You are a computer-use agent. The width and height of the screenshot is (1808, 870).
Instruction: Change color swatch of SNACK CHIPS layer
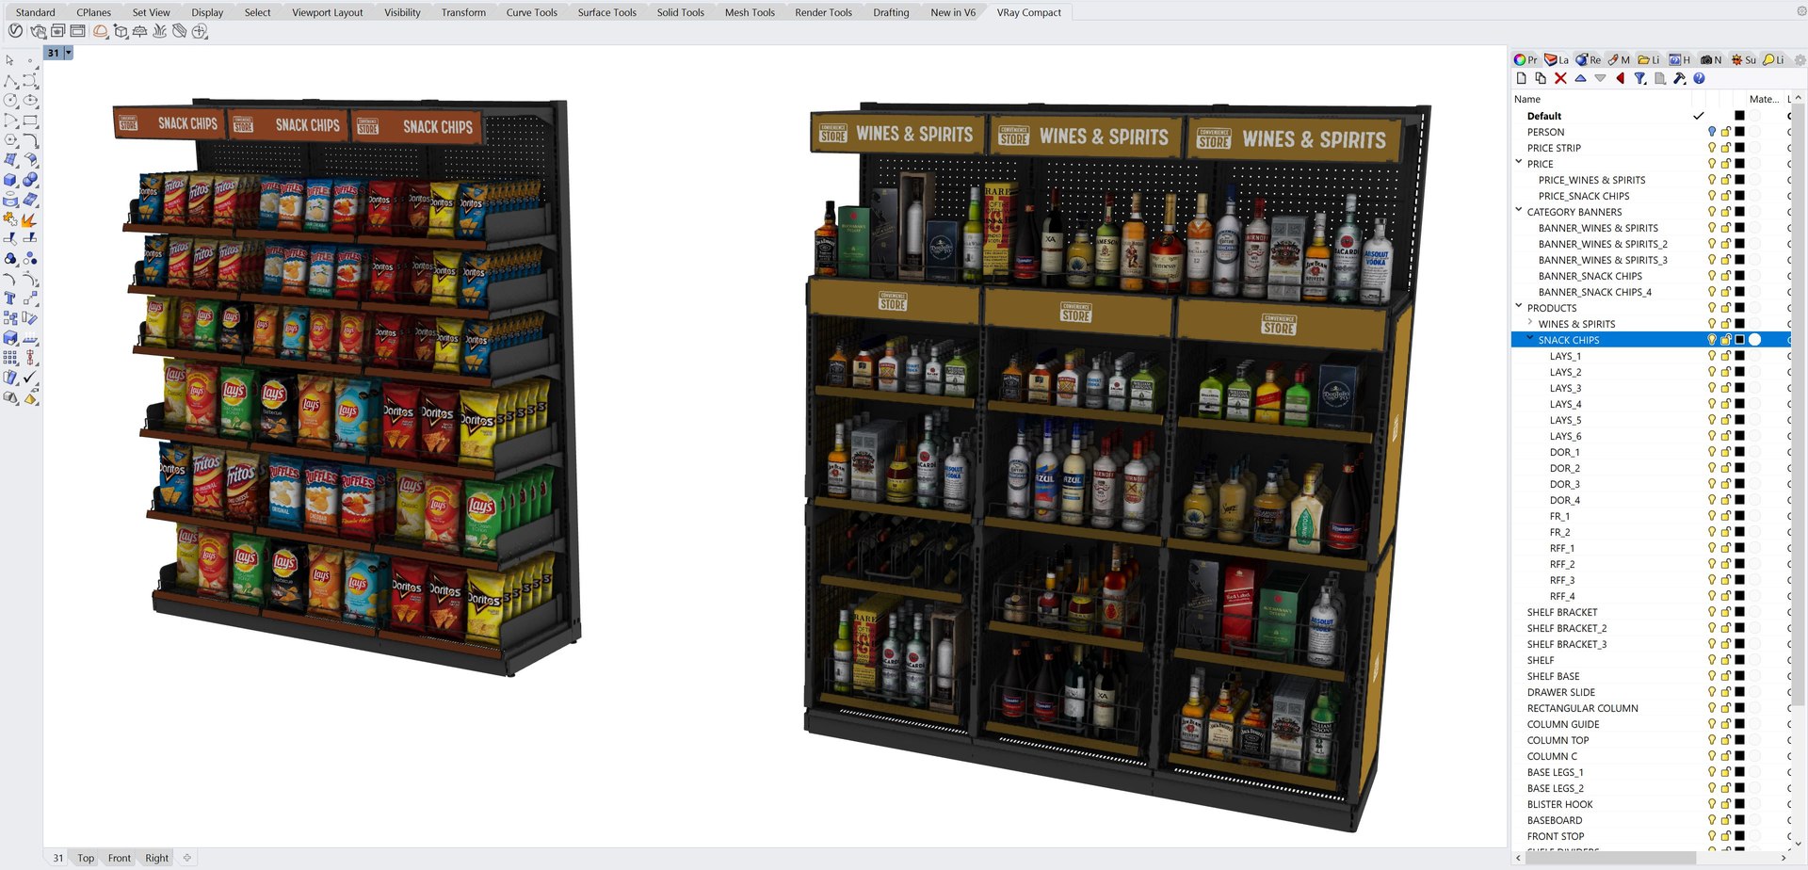pyautogui.click(x=1740, y=340)
